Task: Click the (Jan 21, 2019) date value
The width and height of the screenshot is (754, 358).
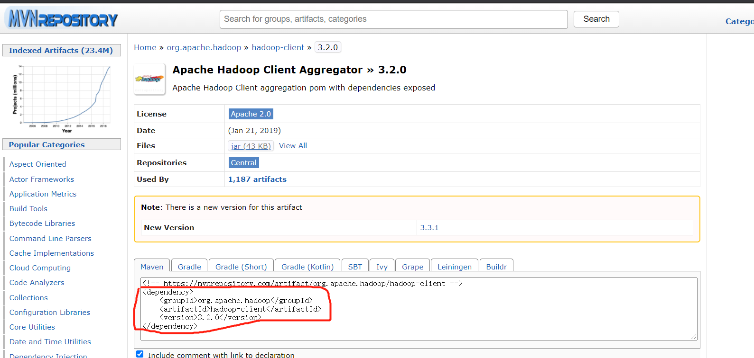Action: pyautogui.click(x=254, y=131)
